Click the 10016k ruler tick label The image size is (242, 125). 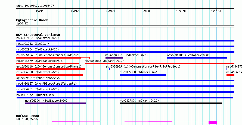point(216,11)
